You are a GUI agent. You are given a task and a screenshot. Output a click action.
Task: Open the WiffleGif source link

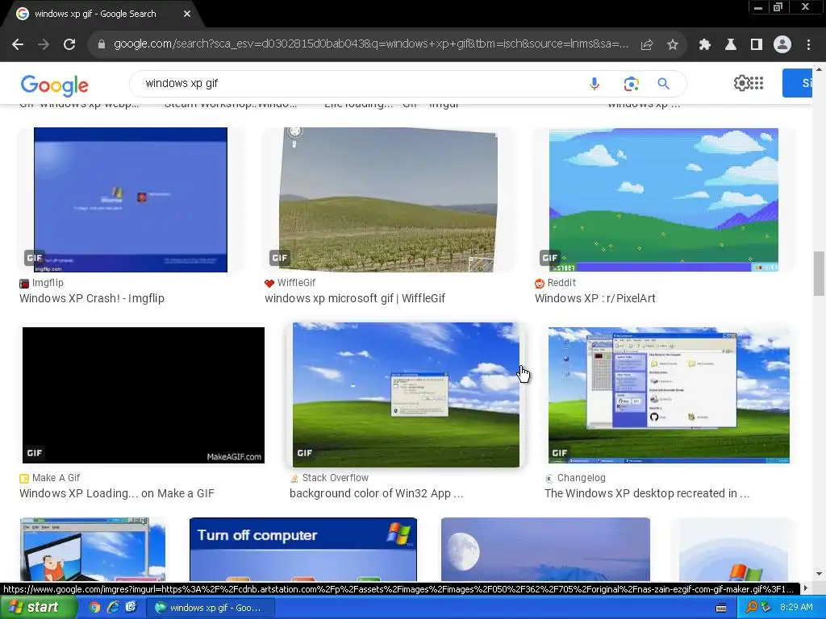(x=290, y=283)
